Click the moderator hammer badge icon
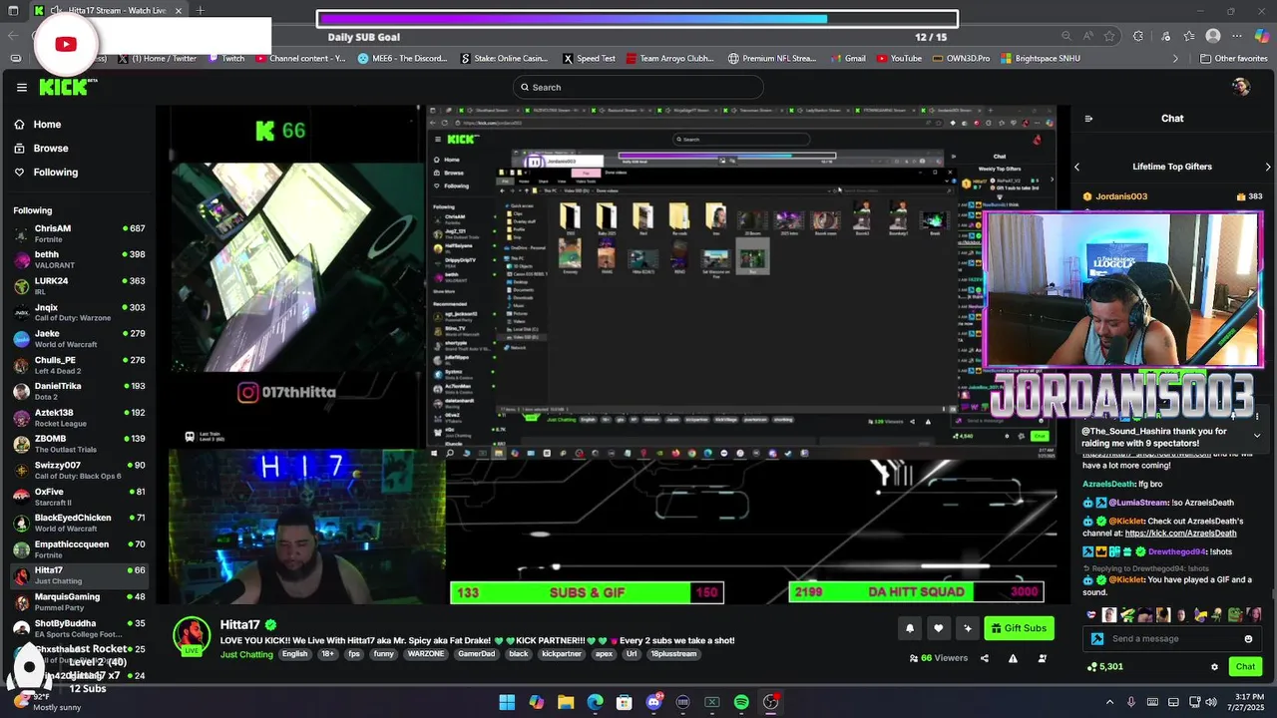Screen dimensions: 1277x718 1097,639
